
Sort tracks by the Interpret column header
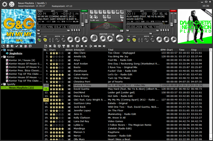(x=90, y=50)
